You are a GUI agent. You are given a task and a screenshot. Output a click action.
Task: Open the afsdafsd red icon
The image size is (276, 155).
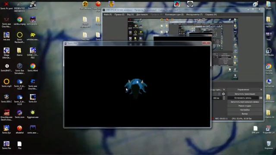[x=19, y=128]
